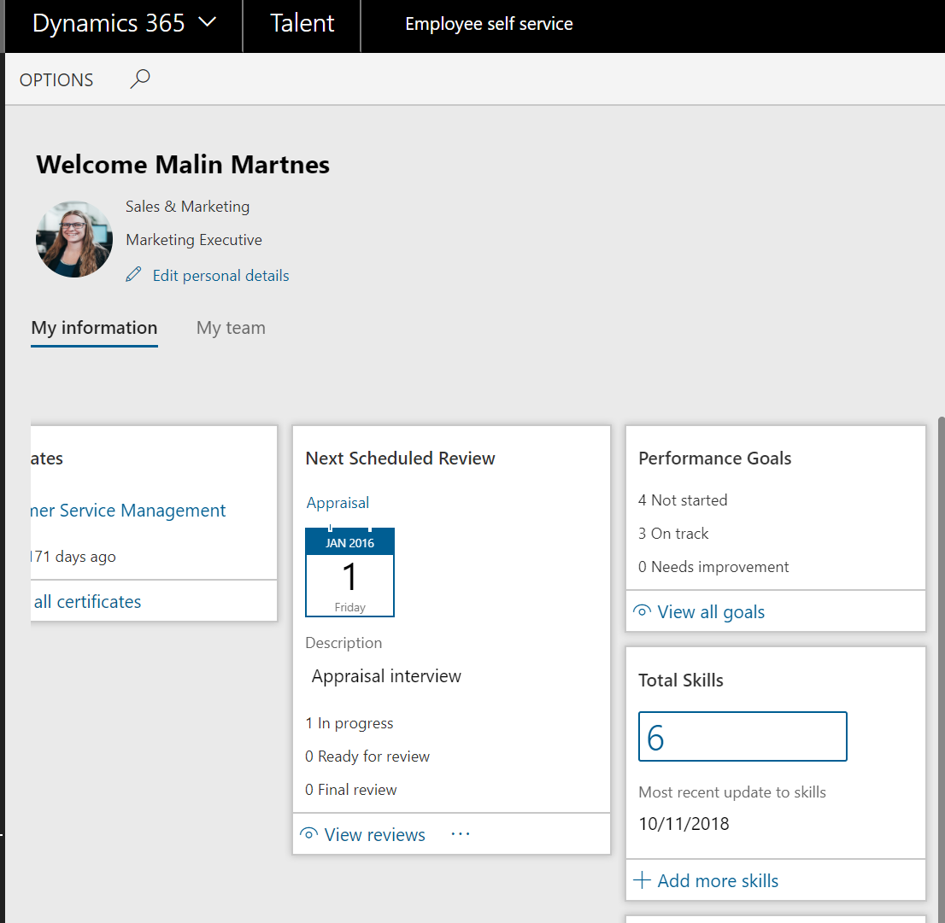Click the search magnifier icon

(140, 79)
